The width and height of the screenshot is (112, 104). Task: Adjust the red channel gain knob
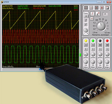(107, 54)
